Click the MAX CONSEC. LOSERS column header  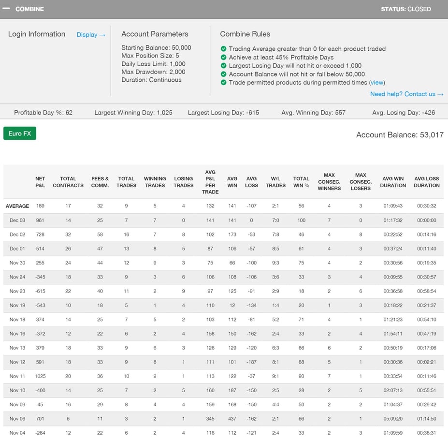361,182
